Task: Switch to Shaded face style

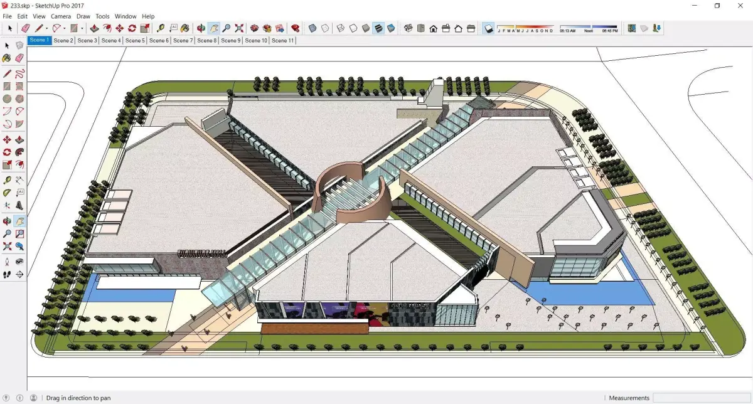Action: click(365, 28)
